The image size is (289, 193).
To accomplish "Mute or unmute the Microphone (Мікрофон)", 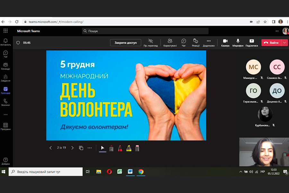I will point(238,42).
